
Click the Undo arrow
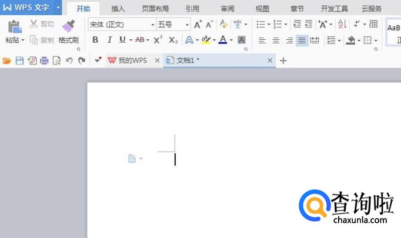(69, 61)
